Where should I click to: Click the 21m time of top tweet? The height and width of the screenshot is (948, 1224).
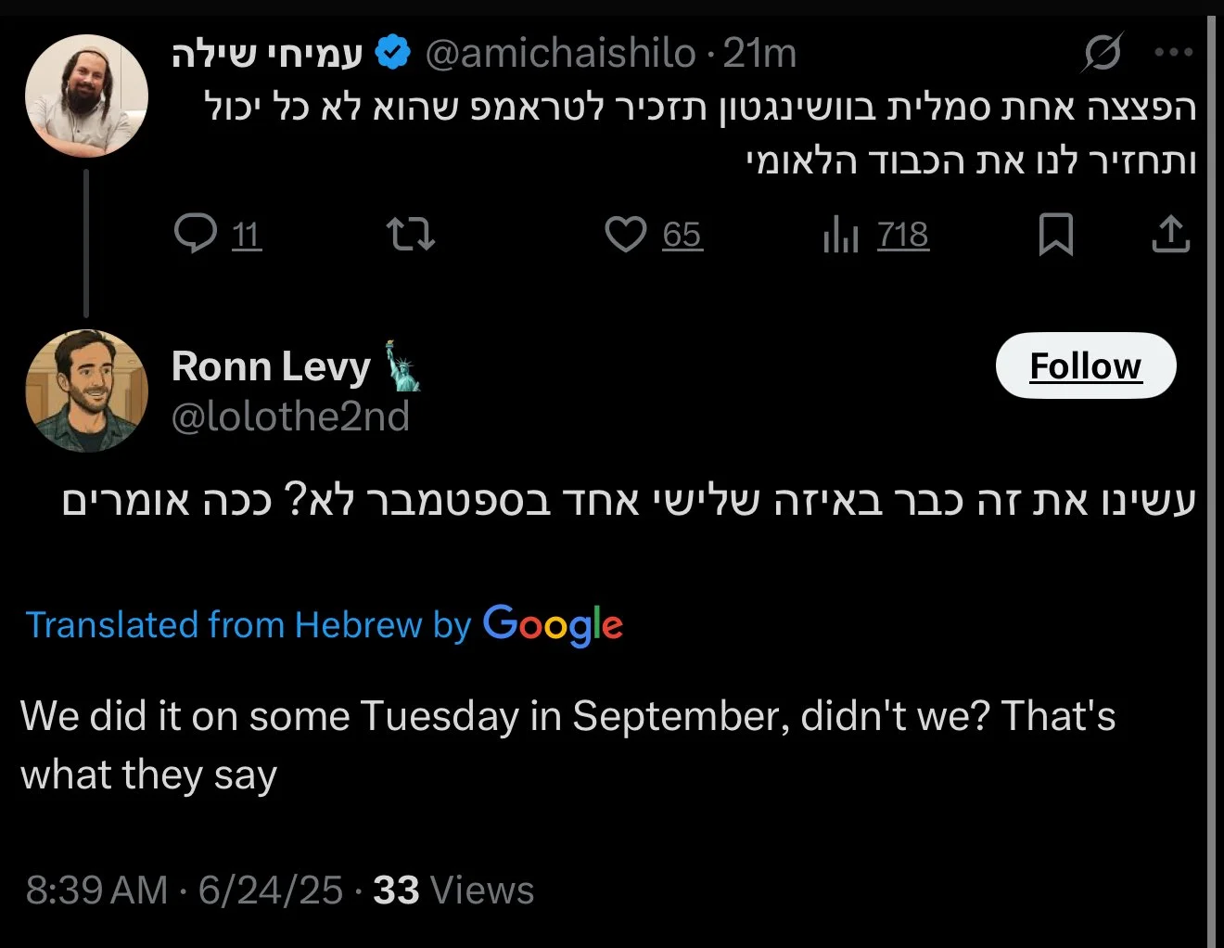(x=759, y=54)
